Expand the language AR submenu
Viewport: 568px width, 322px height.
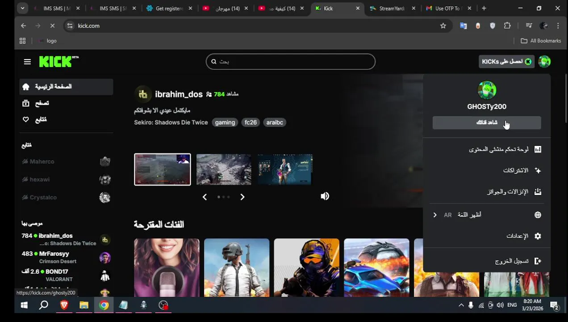pos(487,215)
